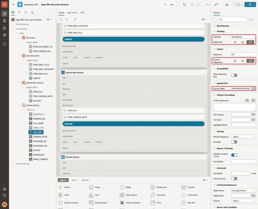Open UI Defaults Column select dropdown
Screen dimensions: 258x209
pyautogui.click(x=244, y=201)
